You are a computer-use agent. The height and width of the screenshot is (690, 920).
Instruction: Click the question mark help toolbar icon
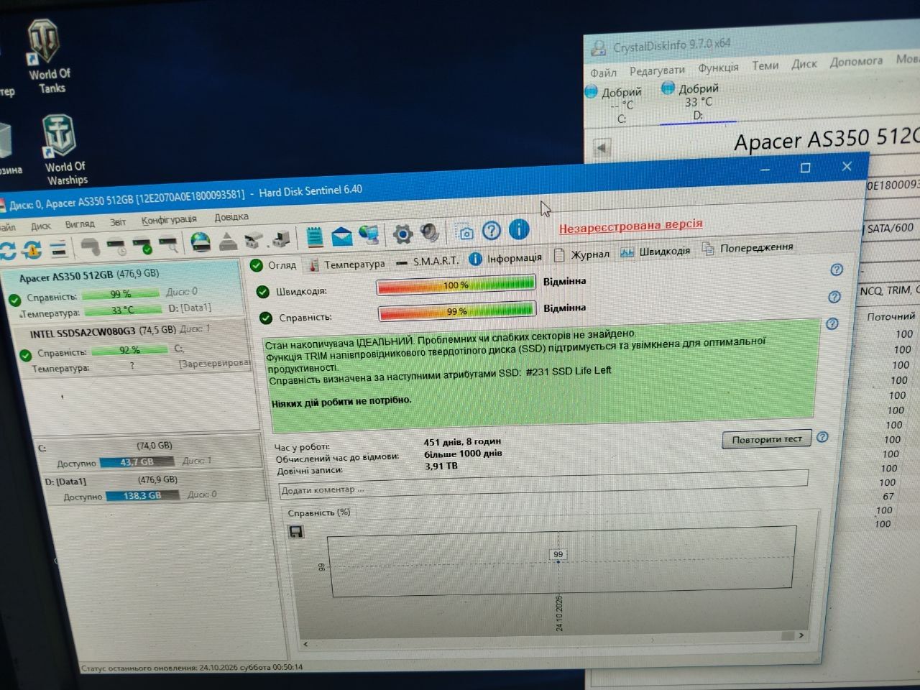[492, 230]
